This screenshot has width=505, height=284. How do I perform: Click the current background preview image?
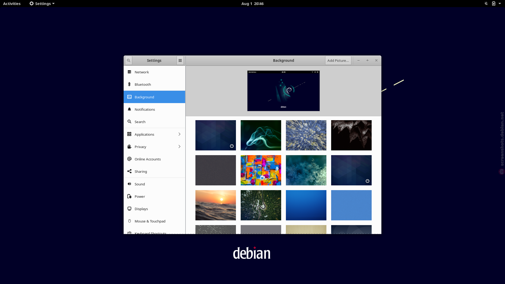[x=284, y=91]
